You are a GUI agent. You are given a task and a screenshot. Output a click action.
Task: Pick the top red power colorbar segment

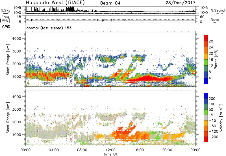206,38
